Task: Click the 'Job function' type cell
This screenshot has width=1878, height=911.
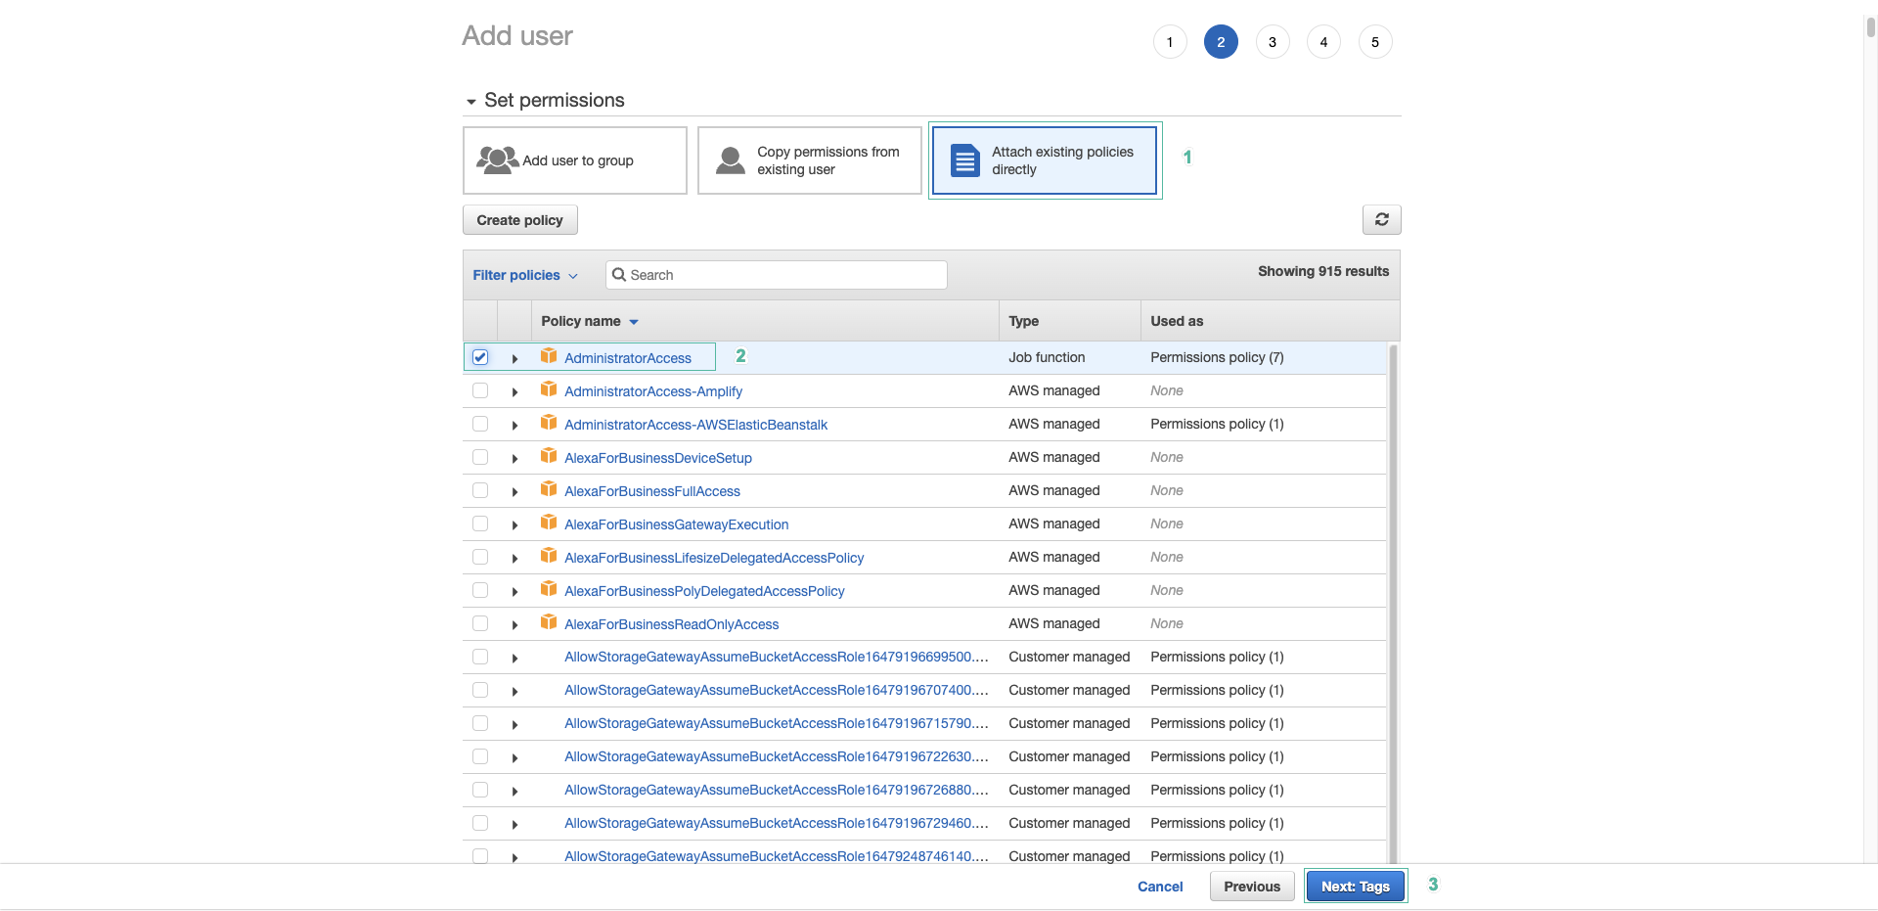Action: pyautogui.click(x=1047, y=357)
